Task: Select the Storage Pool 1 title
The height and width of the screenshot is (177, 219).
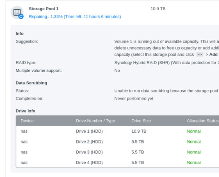Action: click(x=43, y=9)
